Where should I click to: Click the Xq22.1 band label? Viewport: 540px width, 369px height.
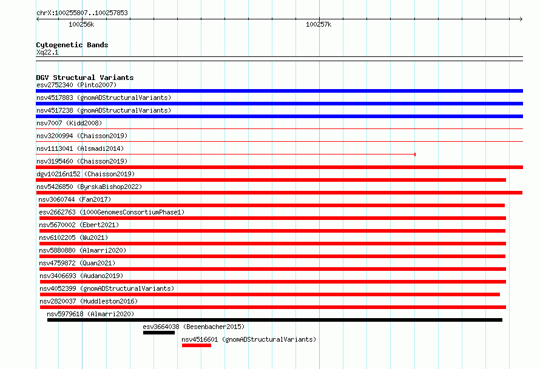pyautogui.click(x=47, y=52)
